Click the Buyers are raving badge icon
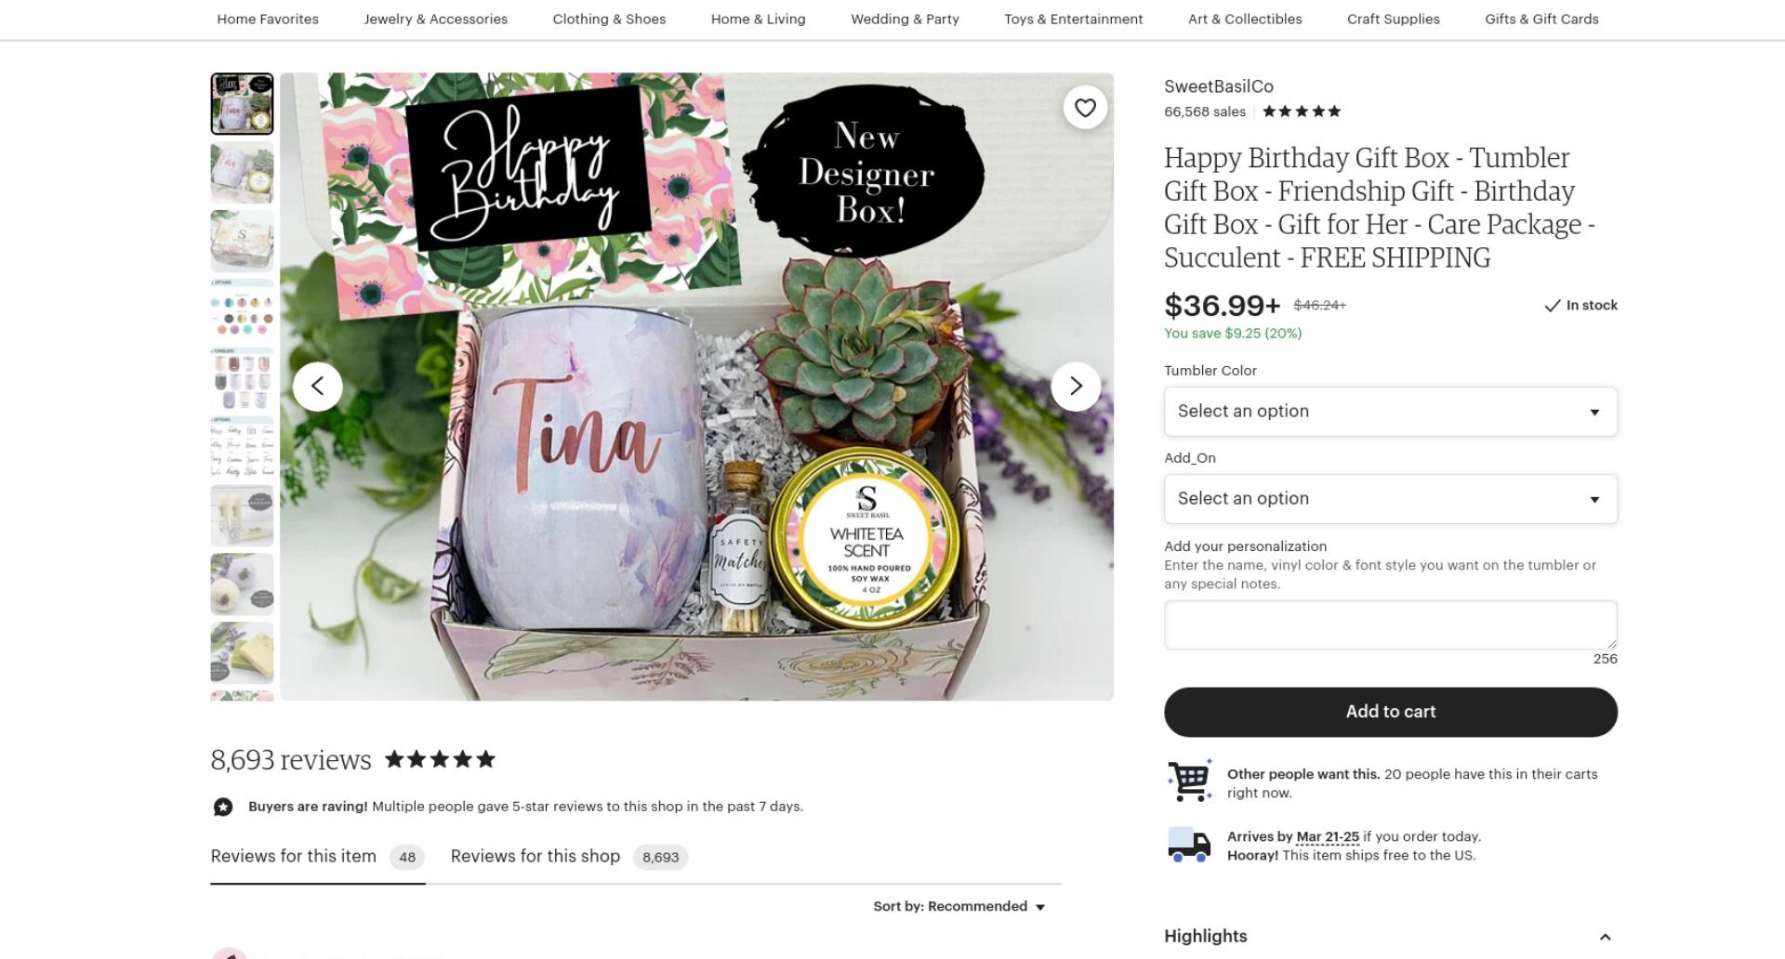The height and width of the screenshot is (959, 1785). click(223, 807)
